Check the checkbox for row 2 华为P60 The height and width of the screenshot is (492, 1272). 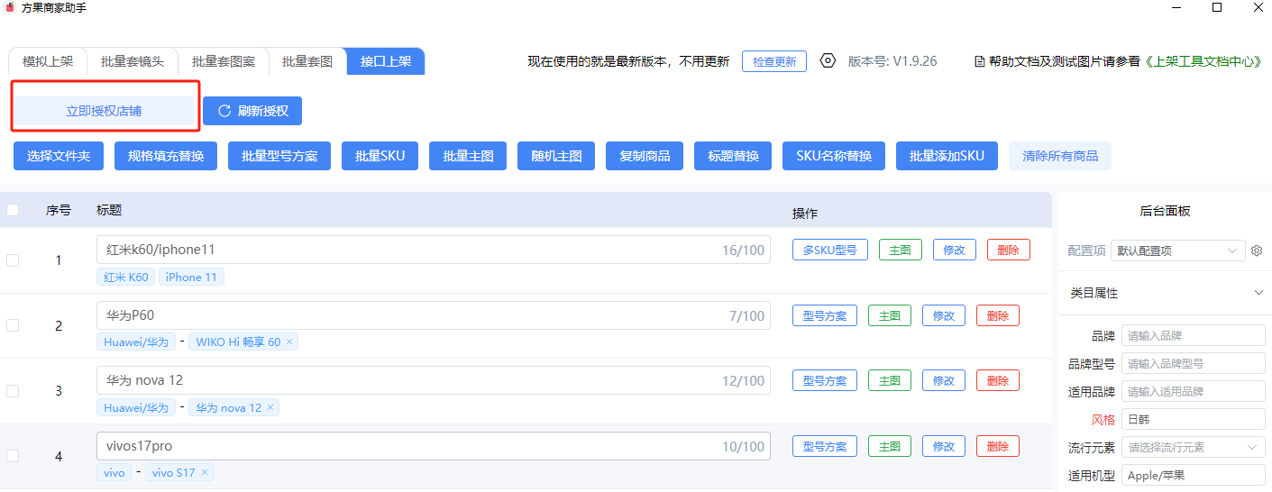pyautogui.click(x=13, y=325)
